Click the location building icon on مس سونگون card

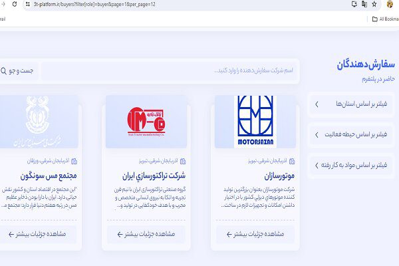point(74,161)
